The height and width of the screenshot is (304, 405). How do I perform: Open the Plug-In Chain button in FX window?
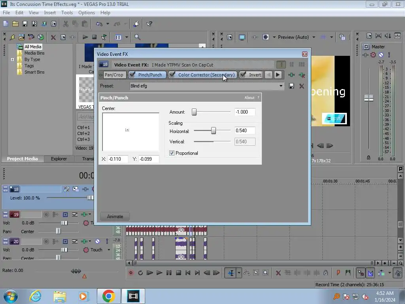pyautogui.click(x=291, y=75)
